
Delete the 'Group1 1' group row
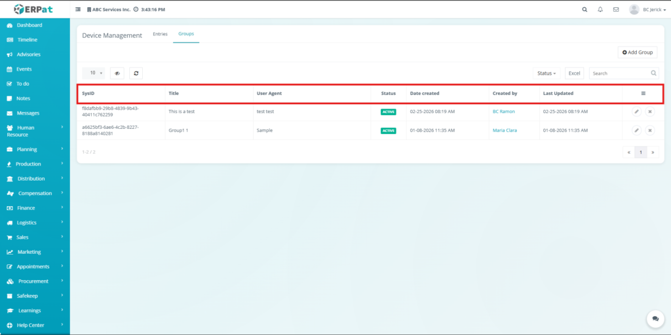tap(649, 131)
